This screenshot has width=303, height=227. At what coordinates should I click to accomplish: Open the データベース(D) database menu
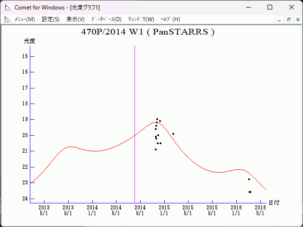coord(106,19)
